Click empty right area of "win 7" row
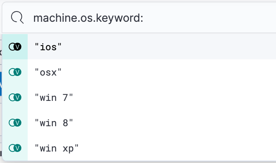 (x=178, y=97)
